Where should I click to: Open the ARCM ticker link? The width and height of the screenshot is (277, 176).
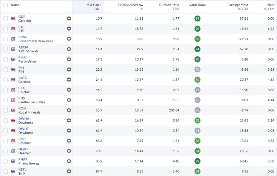tap(23, 47)
